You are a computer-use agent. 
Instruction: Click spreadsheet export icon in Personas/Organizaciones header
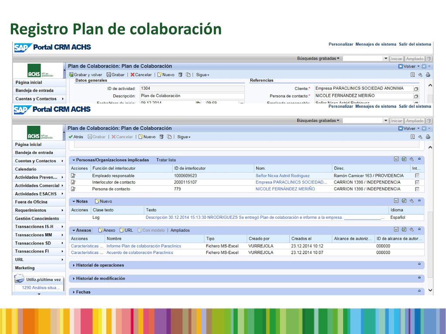(404, 159)
